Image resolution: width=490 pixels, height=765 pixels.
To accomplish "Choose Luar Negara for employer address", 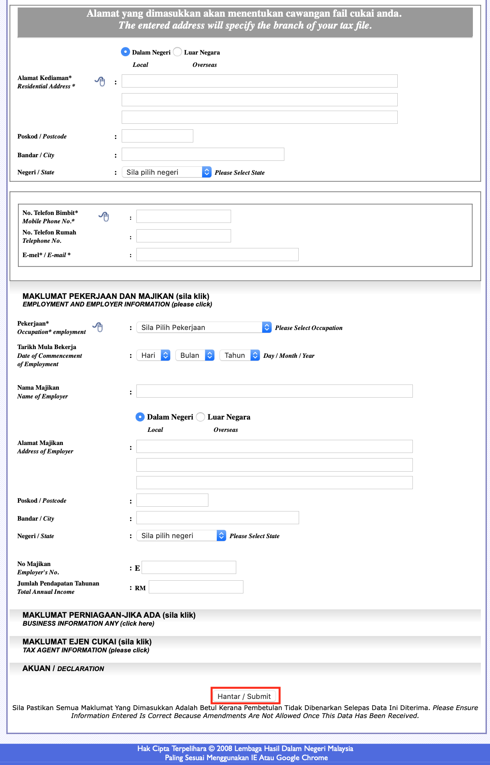I will pos(200,417).
